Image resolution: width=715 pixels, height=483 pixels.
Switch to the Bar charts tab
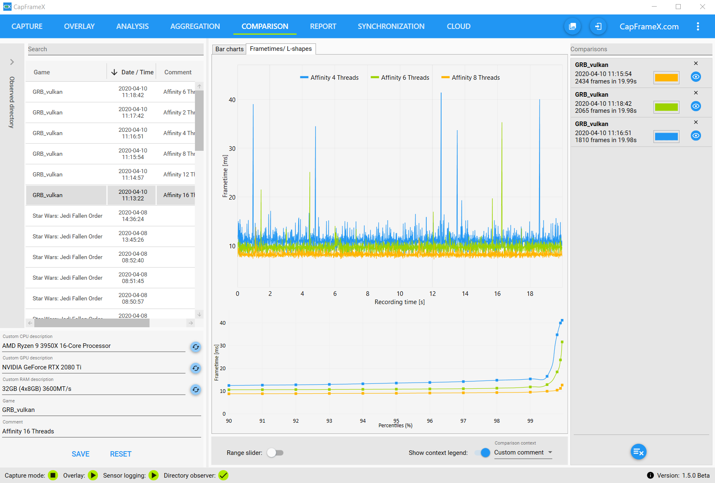(x=229, y=49)
